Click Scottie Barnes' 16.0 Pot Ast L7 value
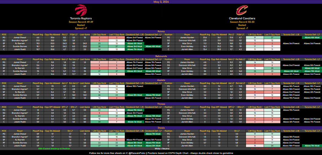Viewport: 322px width, 155px height. 74,95
